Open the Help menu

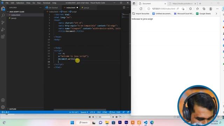click(54, 3)
